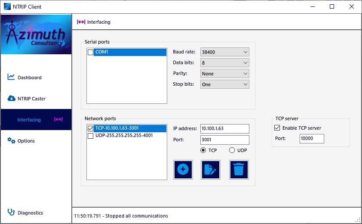Check the UDP-255.255.255.255-4001 port checkbox

[90, 136]
